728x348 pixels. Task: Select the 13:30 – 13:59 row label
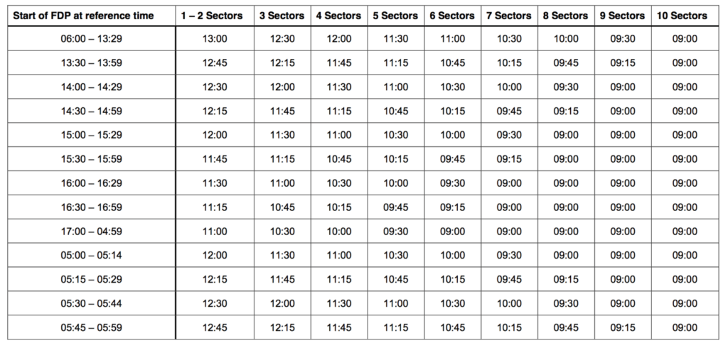(92, 63)
